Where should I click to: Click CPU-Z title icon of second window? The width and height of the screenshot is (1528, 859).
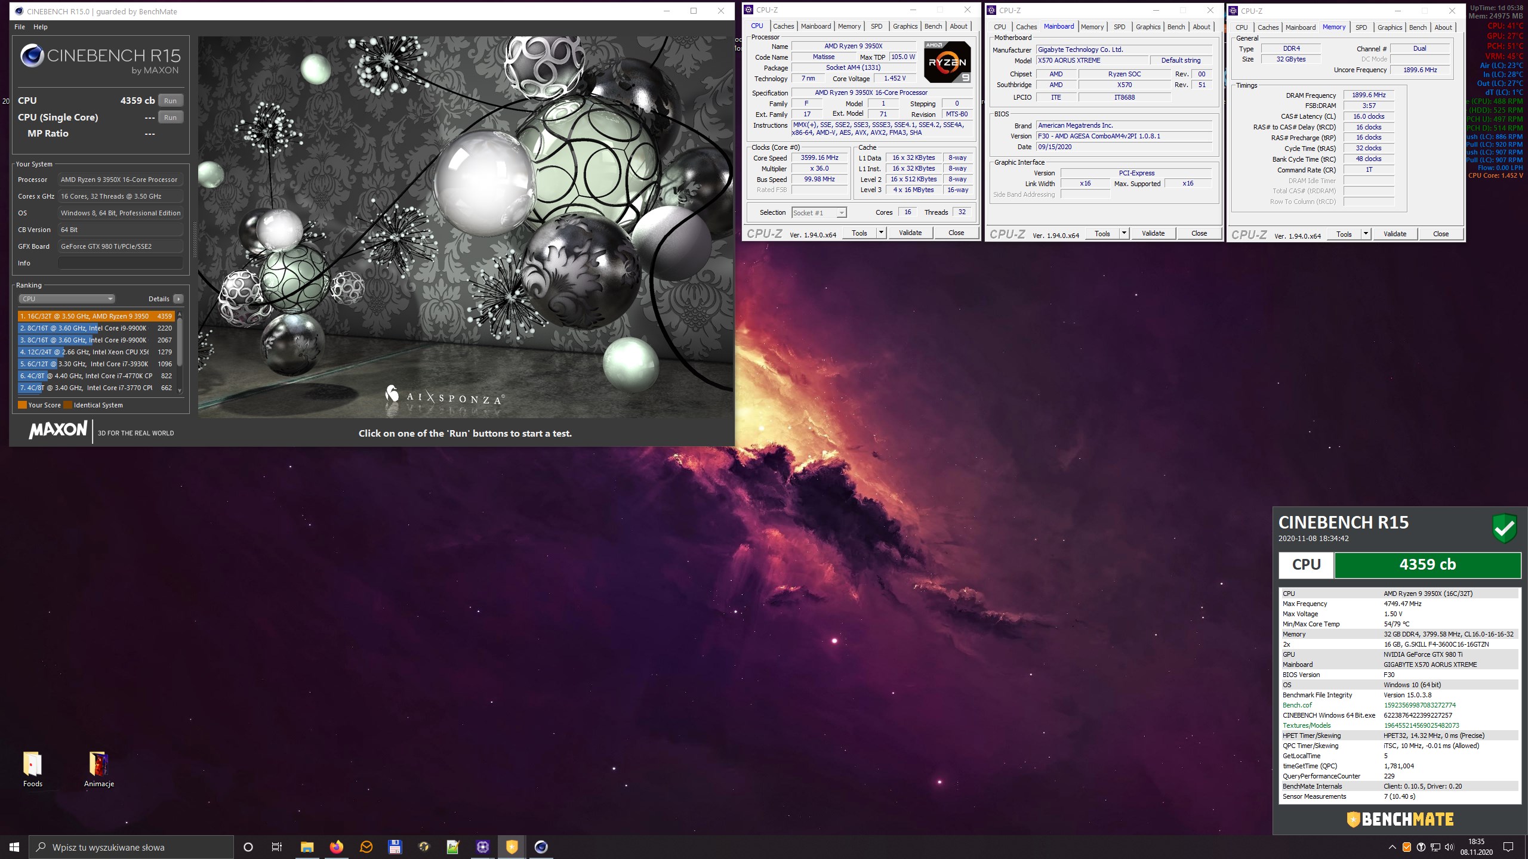click(991, 10)
